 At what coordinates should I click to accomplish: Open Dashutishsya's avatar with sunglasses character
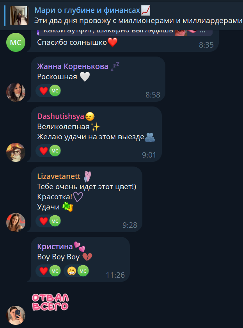pyautogui.click(x=16, y=152)
